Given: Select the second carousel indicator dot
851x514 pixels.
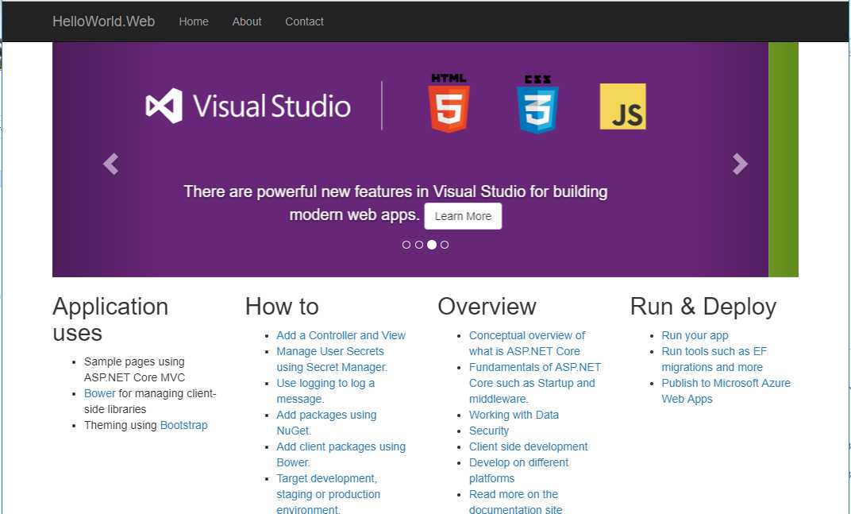Looking at the screenshot, I should click(419, 245).
